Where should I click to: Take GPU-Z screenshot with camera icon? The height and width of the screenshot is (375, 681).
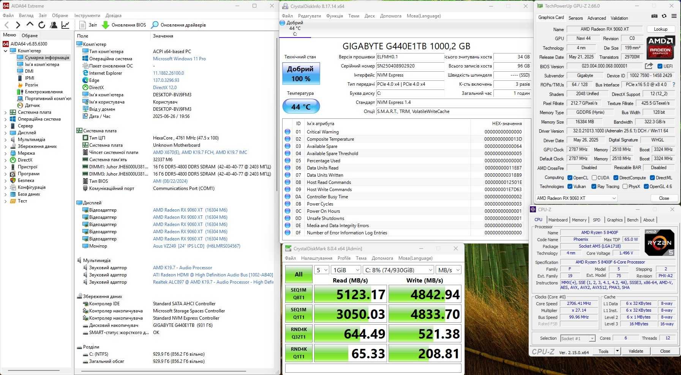654,16
